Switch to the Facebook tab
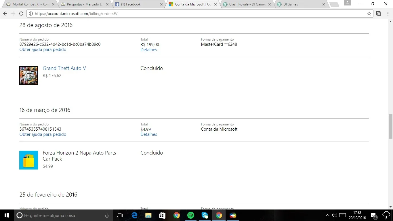Screen dimensions: 393x221 [x=138, y=4]
